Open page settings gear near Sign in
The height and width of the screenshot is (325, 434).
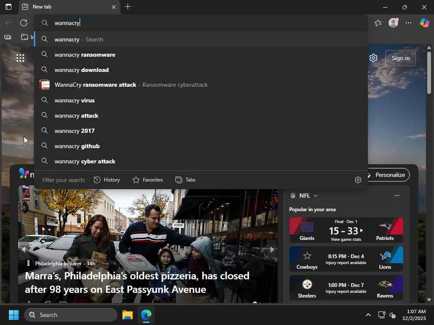(x=373, y=58)
